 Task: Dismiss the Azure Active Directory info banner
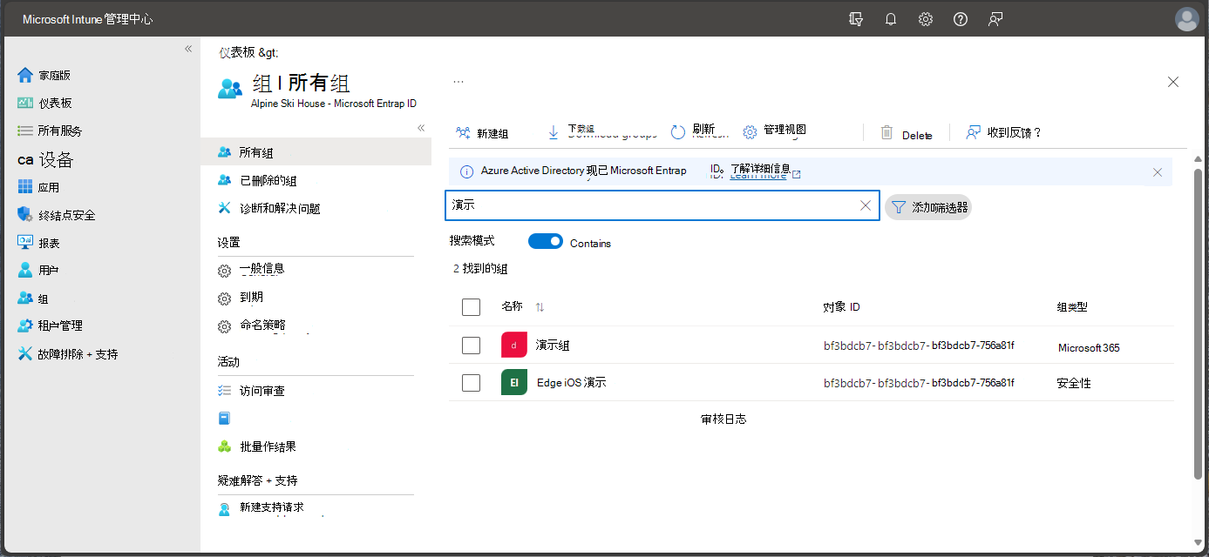1158,172
